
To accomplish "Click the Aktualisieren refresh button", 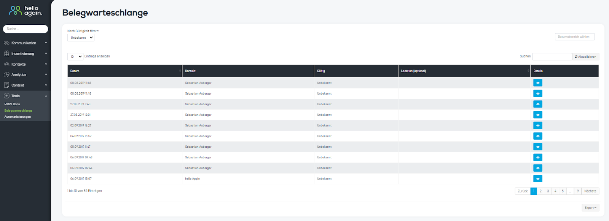I will [585, 57].
